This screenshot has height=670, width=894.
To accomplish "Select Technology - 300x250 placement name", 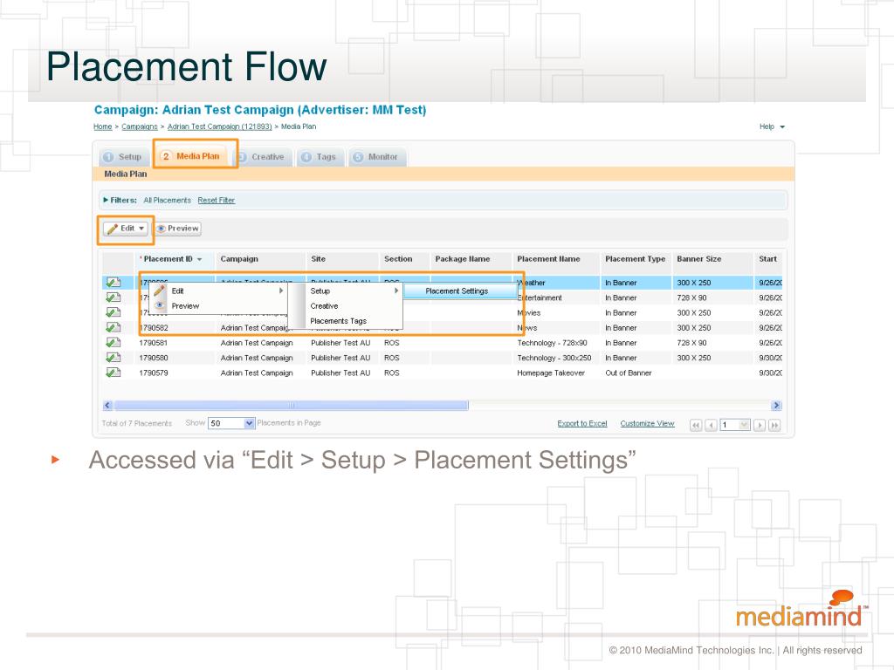I will point(554,358).
